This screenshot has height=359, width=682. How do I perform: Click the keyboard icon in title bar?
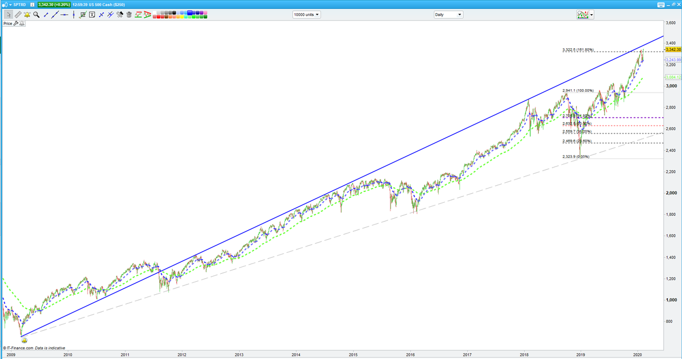click(x=661, y=5)
